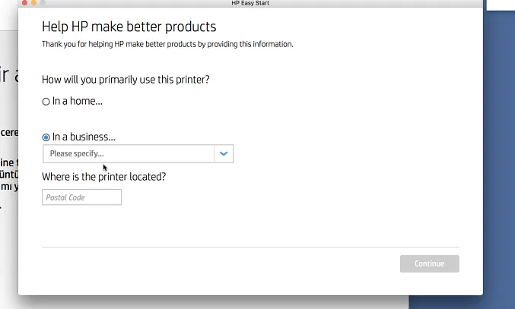This screenshot has width=515, height=309.
Task: Select the "In a business..." radio button
Action: click(x=46, y=137)
